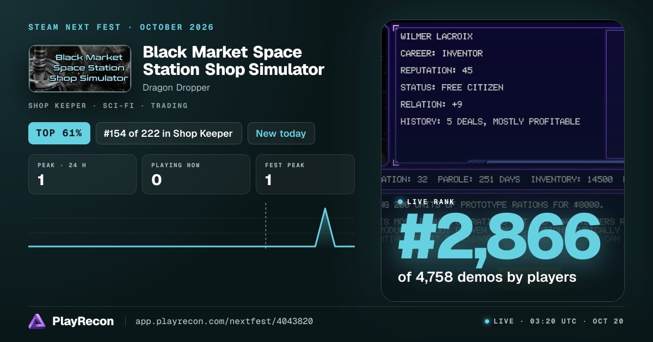Click the WILMER LACROIX name line
The height and width of the screenshot is (342, 653).
tap(436, 36)
